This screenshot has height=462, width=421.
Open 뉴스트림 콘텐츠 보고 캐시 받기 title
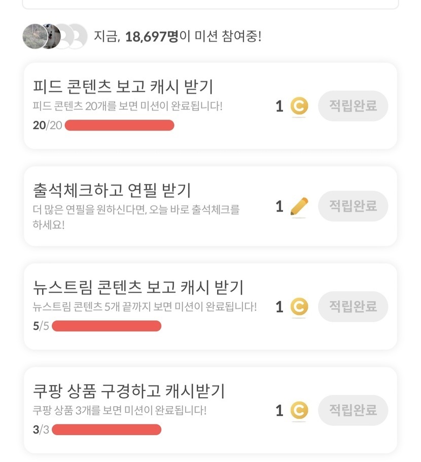coord(138,287)
